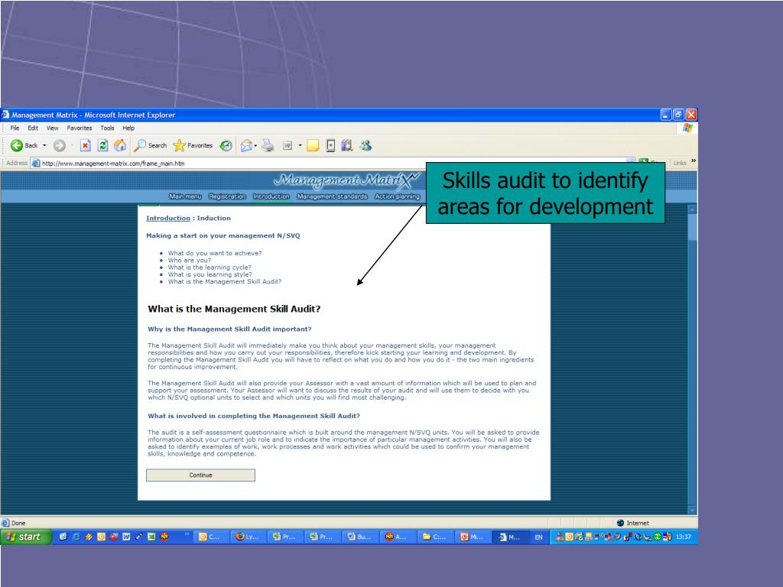Click the Edit with Word icon

pos(288,146)
